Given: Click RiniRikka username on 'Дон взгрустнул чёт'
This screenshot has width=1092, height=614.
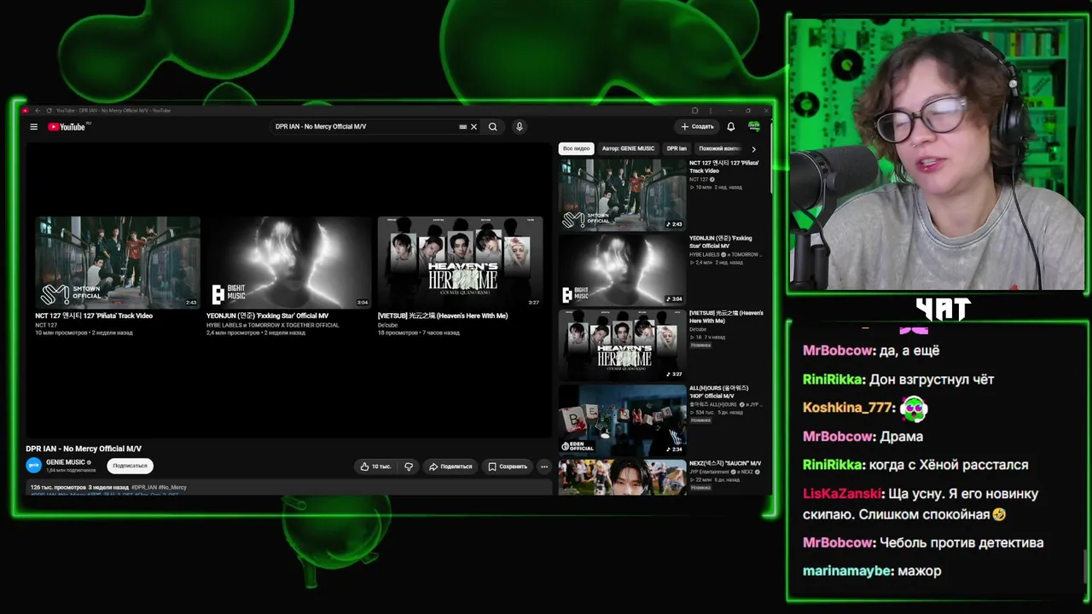Looking at the screenshot, I should 834,379.
